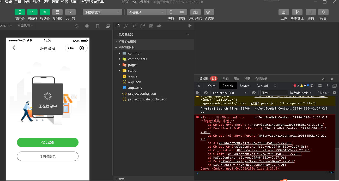Open the app.js file
The image size is (339, 181).
[154, 76]
